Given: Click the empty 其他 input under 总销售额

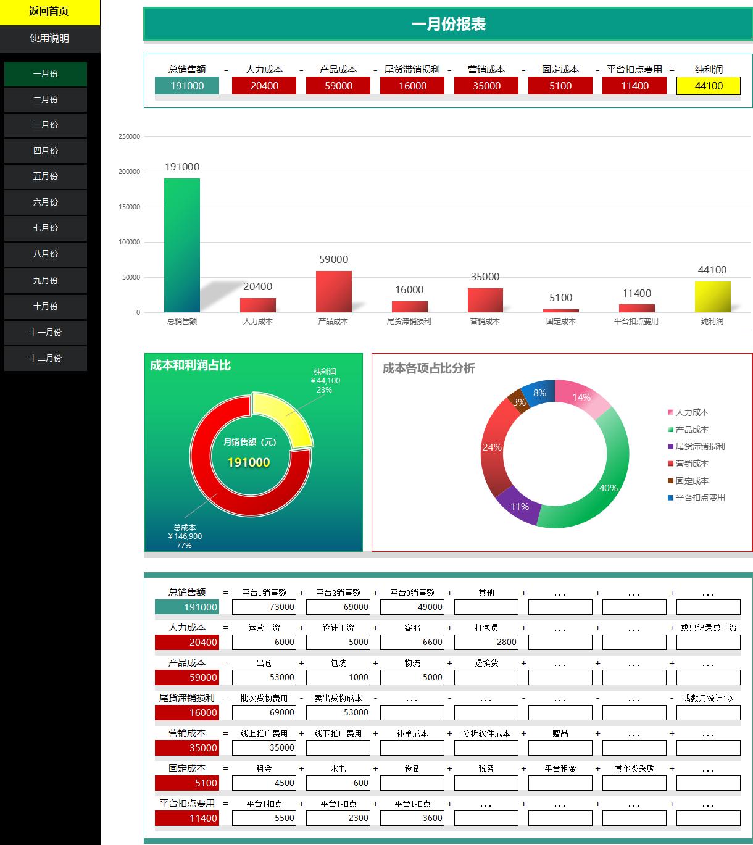Looking at the screenshot, I should click(x=486, y=607).
